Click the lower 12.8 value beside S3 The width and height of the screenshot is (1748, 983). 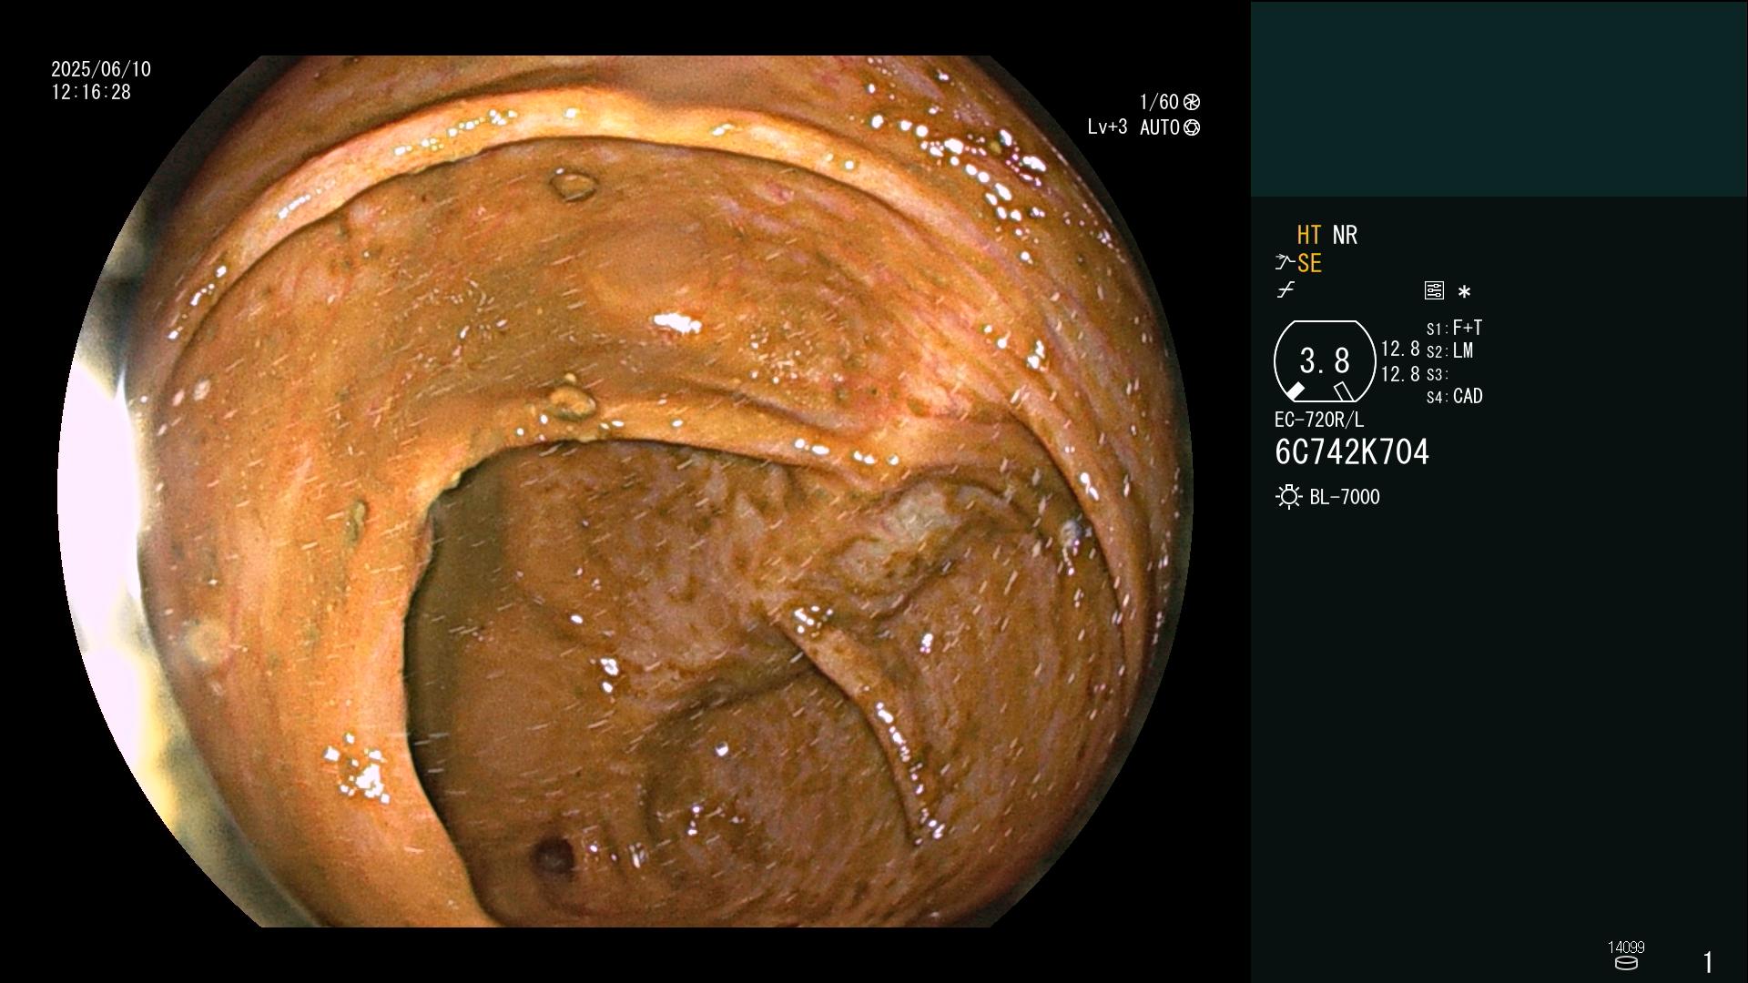pos(1400,374)
